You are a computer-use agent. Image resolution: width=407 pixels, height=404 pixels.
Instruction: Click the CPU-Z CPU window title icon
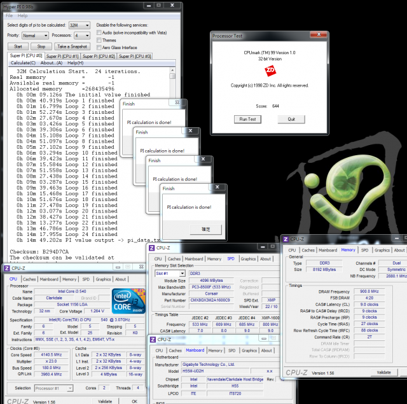click(x=7, y=268)
